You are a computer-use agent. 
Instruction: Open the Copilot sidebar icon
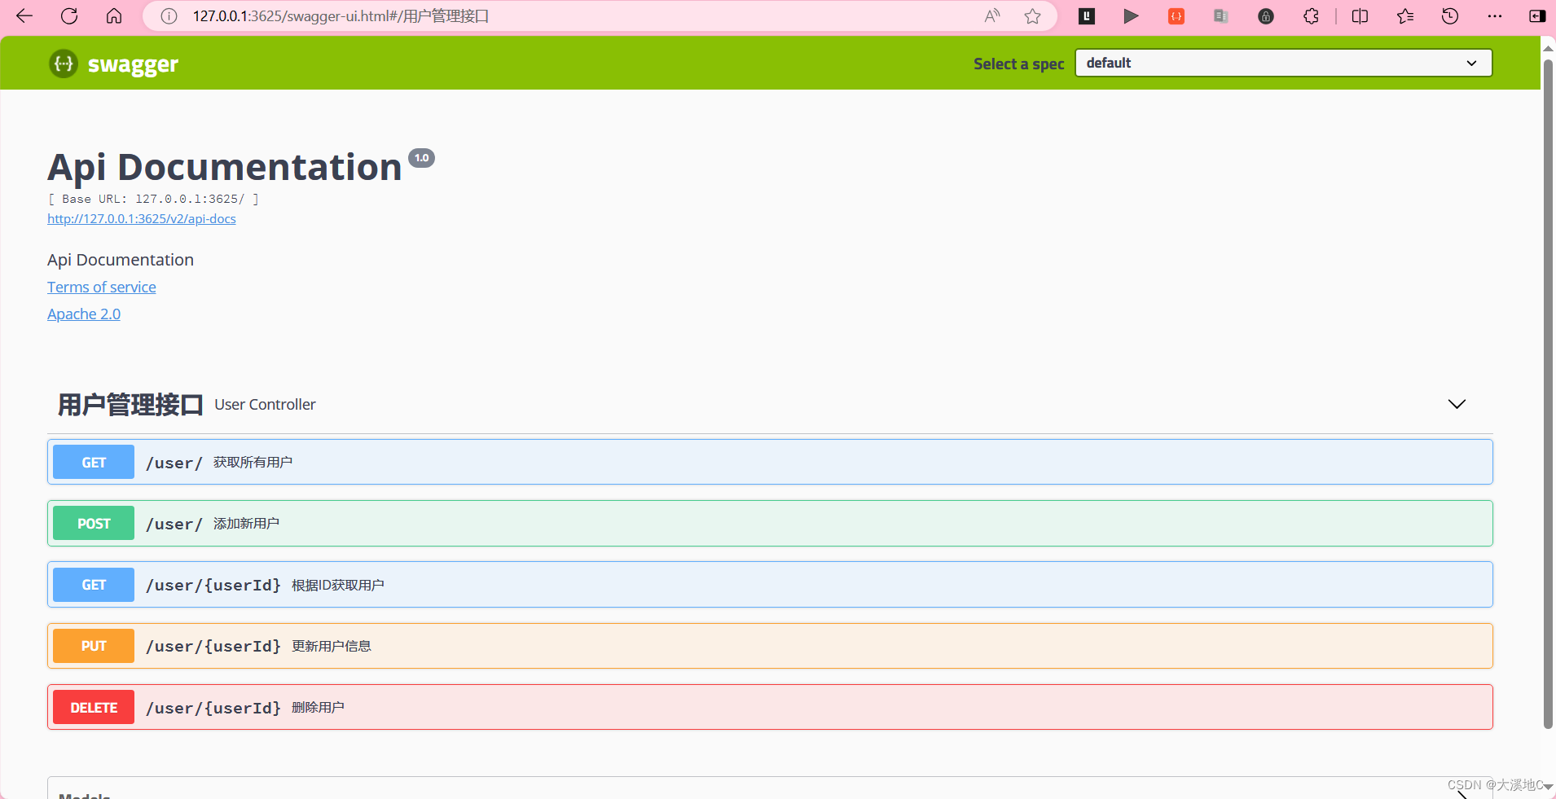click(1536, 15)
